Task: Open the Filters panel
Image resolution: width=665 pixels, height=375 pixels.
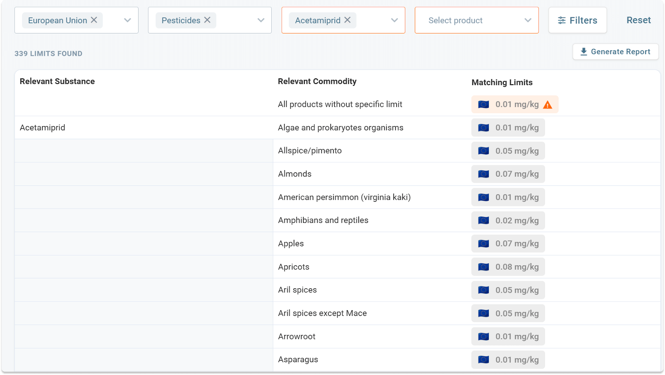Action: coord(577,20)
